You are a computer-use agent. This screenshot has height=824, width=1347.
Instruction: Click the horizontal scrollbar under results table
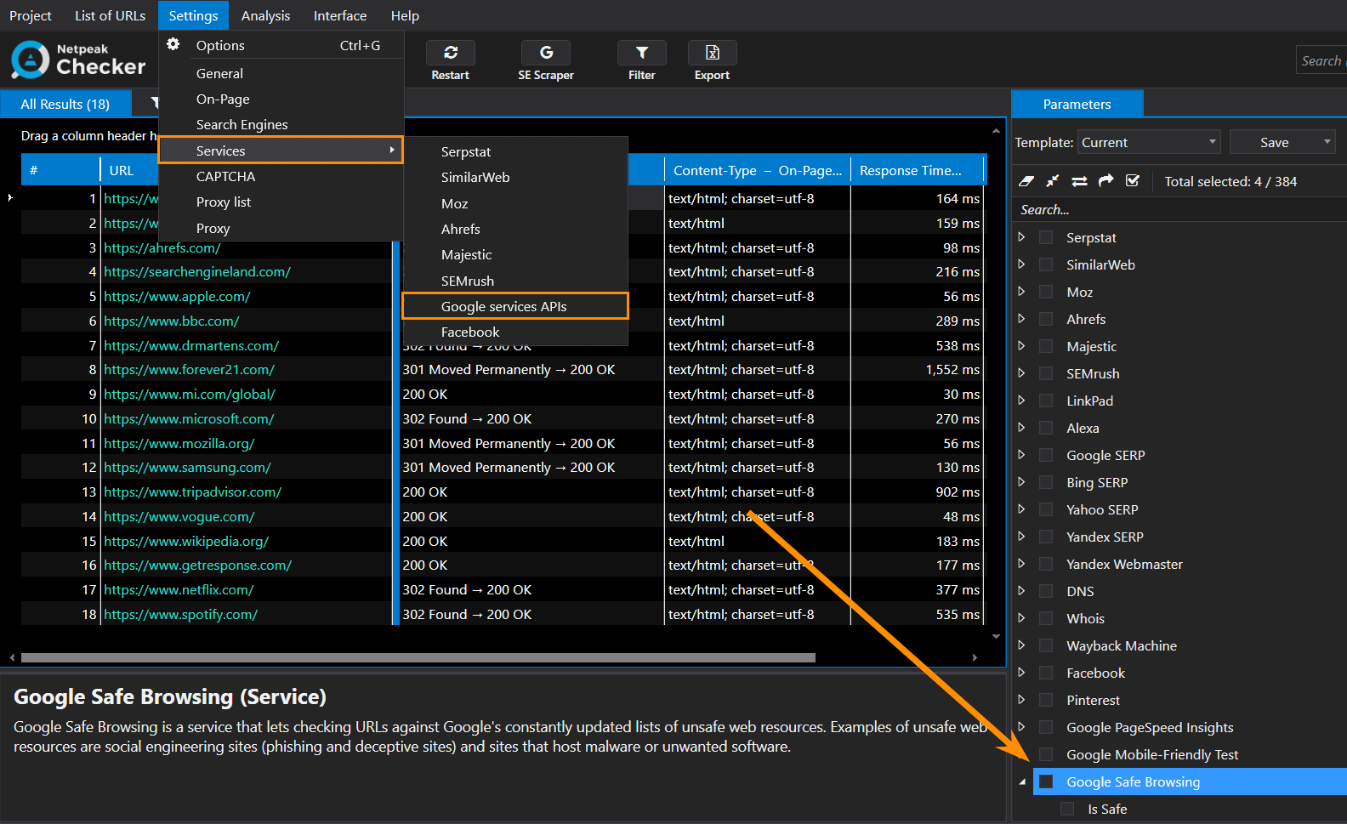click(418, 657)
